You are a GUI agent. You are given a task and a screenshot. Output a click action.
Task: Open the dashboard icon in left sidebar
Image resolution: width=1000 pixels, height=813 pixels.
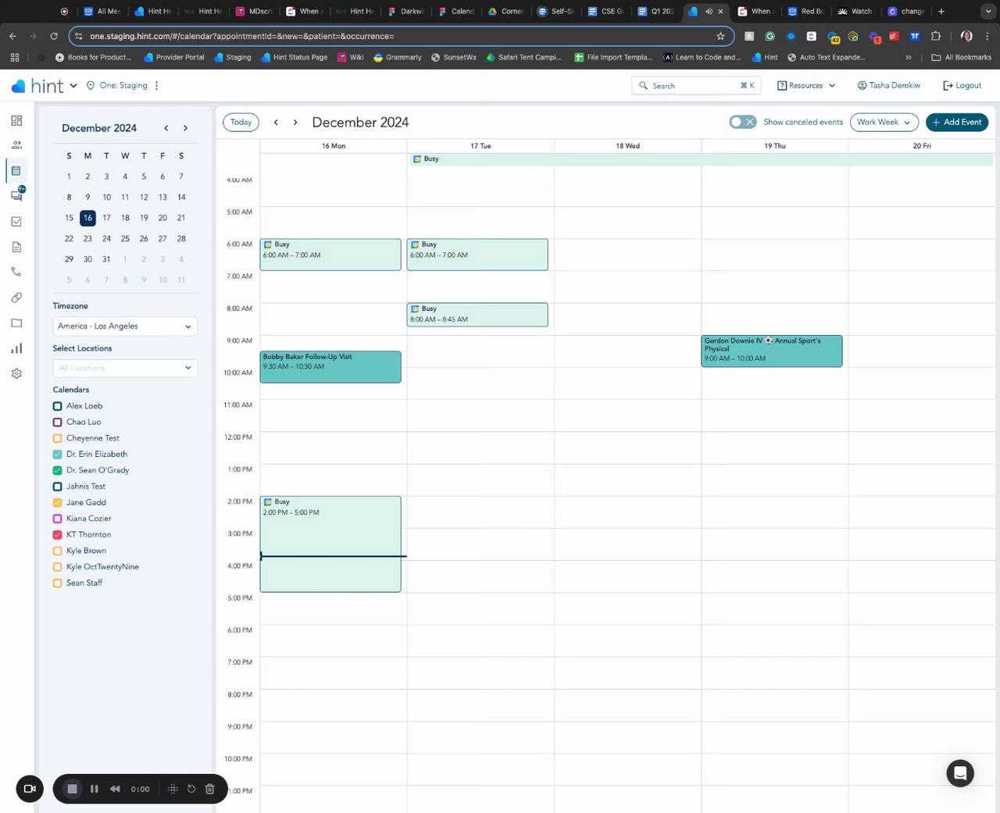pos(16,120)
